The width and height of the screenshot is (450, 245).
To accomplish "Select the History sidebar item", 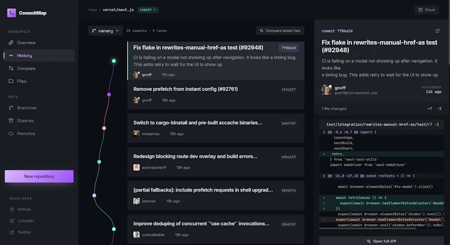I will [x=39, y=56].
